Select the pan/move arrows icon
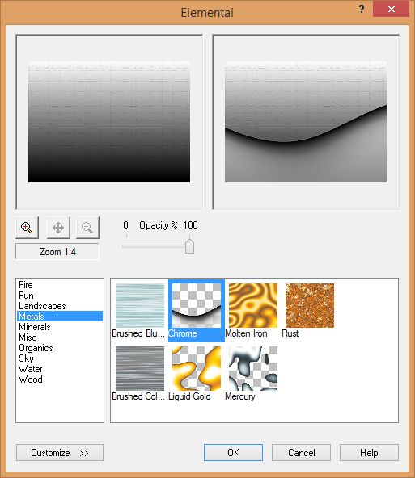 coord(58,228)
